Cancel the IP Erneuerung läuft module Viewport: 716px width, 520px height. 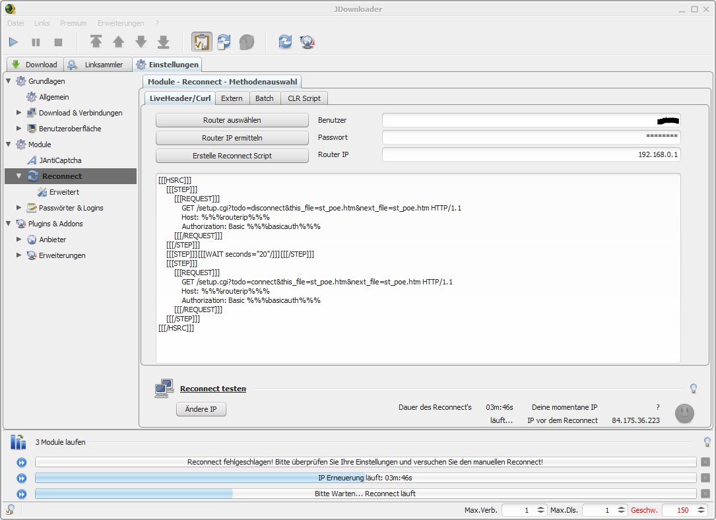point(705,478)
